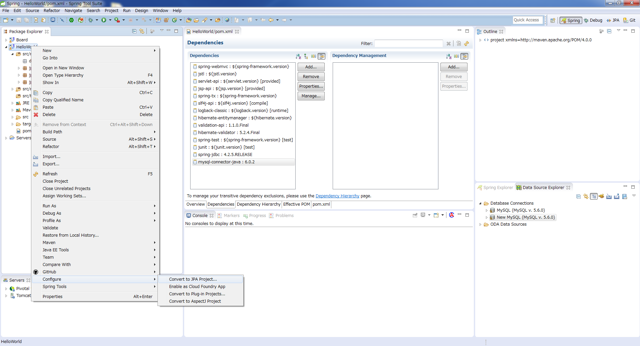Click the green Run button in toolbar
The height and width of the screenshot is (346, 640).
click(104, 20)
